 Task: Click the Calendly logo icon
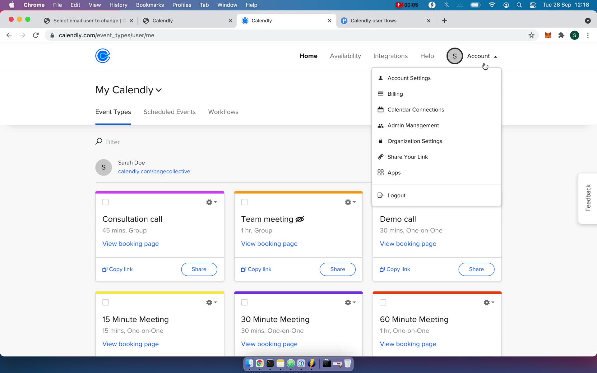click(103, 56)
